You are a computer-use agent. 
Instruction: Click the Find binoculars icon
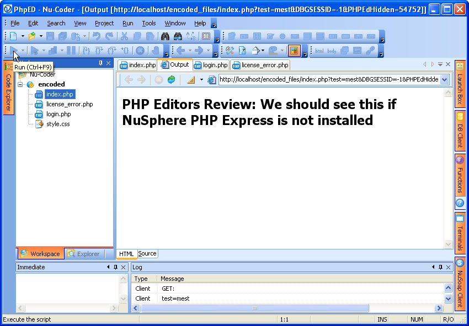(164, 36)
